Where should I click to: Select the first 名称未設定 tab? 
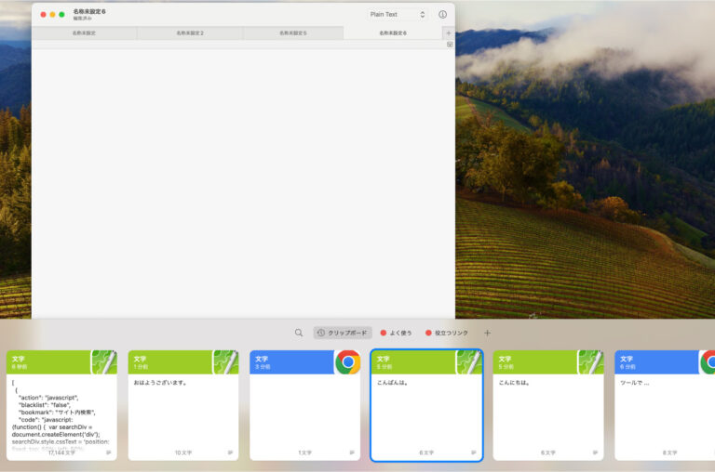point(84,33)
